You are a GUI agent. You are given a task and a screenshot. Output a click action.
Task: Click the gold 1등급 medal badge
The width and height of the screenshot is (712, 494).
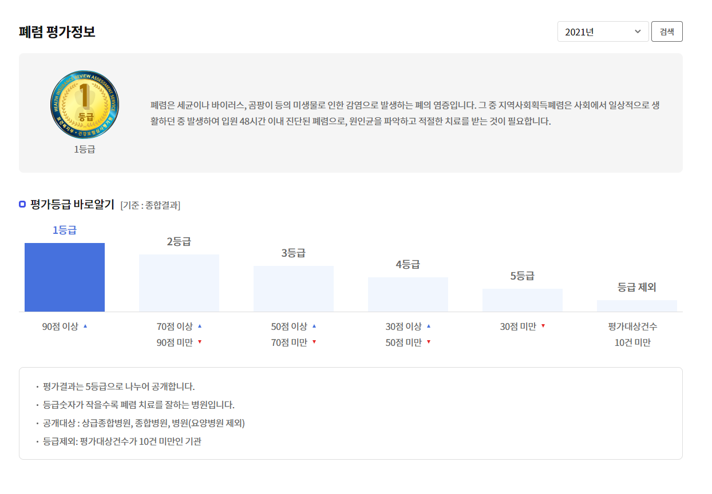click(85, 105)
